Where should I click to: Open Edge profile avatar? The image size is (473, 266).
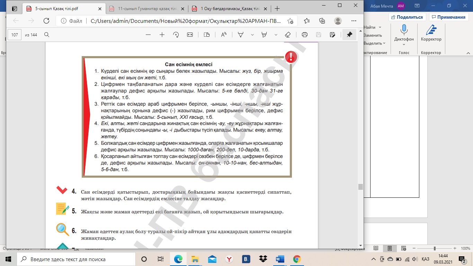(x=338, y=21)
